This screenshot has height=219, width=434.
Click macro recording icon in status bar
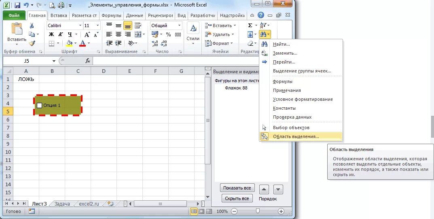32,211
